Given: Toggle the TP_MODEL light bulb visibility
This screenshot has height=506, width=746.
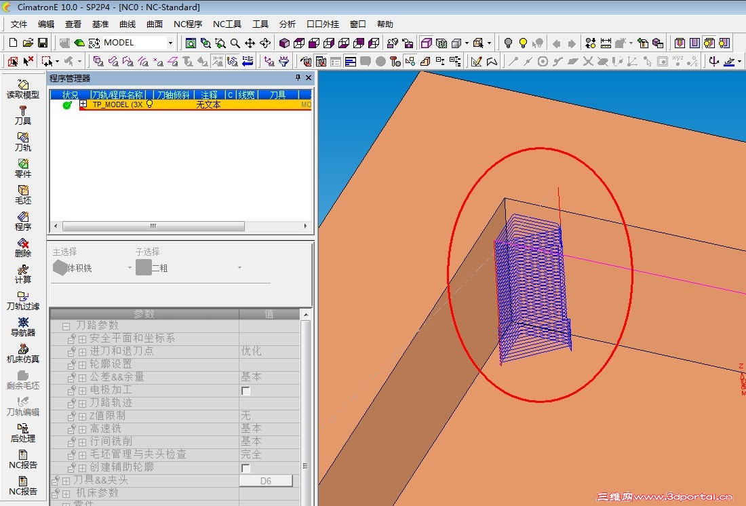Looking at the screenshot, I should (149, 104).
